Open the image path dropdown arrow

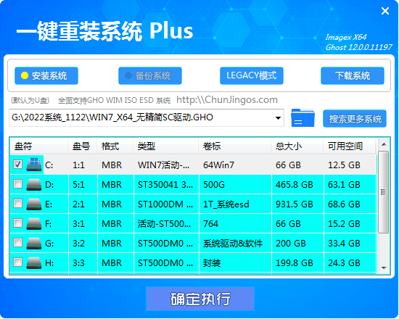(278, 118)
